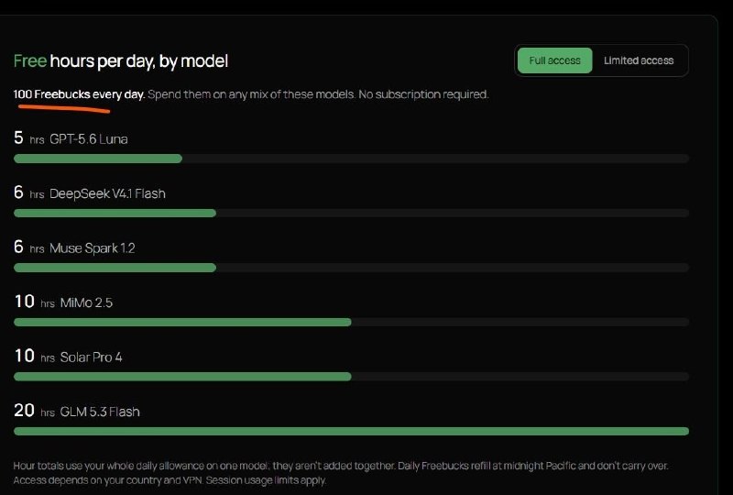Click the GLM 5.3 Flash full bar

pos(351,432)
